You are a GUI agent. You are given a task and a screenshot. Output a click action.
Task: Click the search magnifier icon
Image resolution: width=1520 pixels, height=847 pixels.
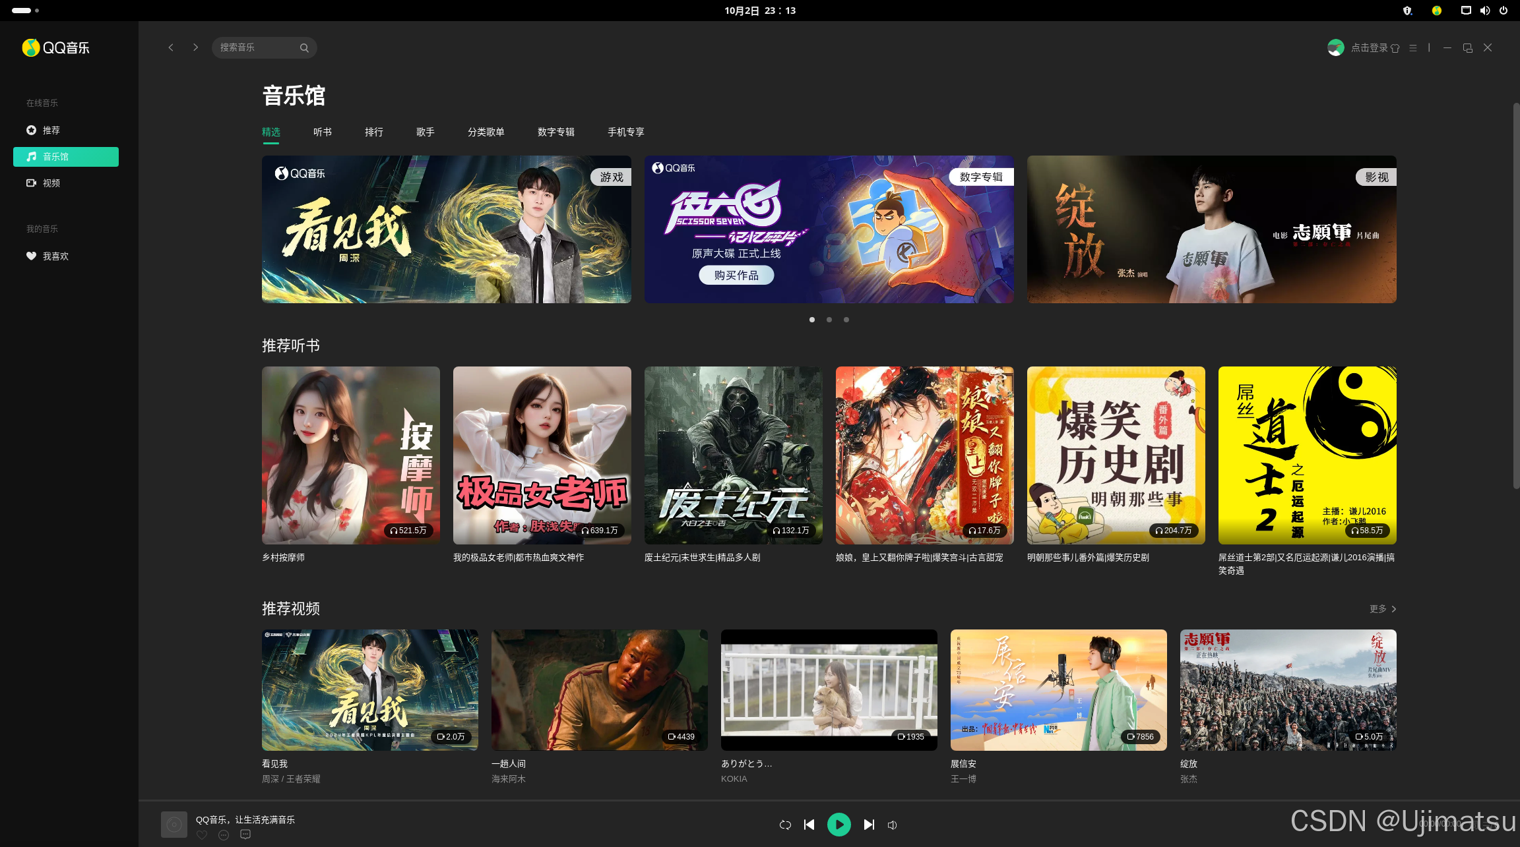(x=304, y=48)
